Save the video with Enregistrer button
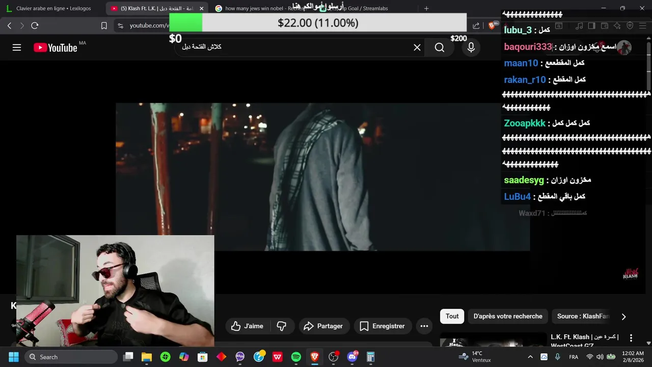Screen dimensions: 652x367 coord(383,326)
